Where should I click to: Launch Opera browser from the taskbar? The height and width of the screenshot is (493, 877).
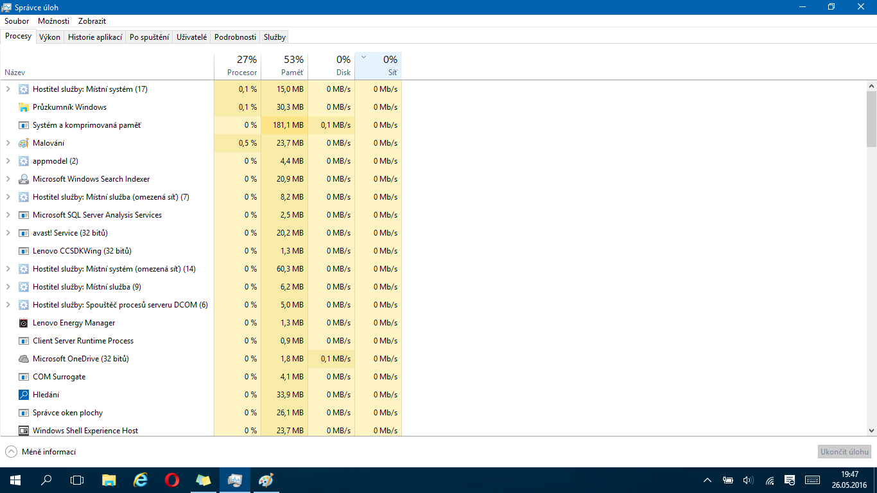pos(171,480)
